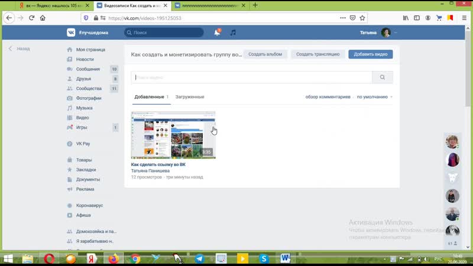Open the shopping cart extension icon
Image resolution: width=473 pixels, height=266 pixels.
click(439, 18)
